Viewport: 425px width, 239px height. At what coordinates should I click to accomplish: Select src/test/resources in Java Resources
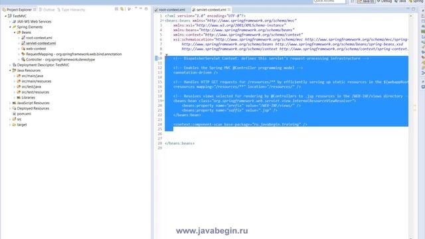pyautogui.click(x=35, y=92)
